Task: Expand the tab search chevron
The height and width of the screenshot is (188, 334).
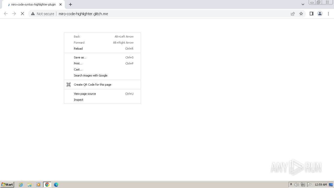Action: (x=303, y=4)
